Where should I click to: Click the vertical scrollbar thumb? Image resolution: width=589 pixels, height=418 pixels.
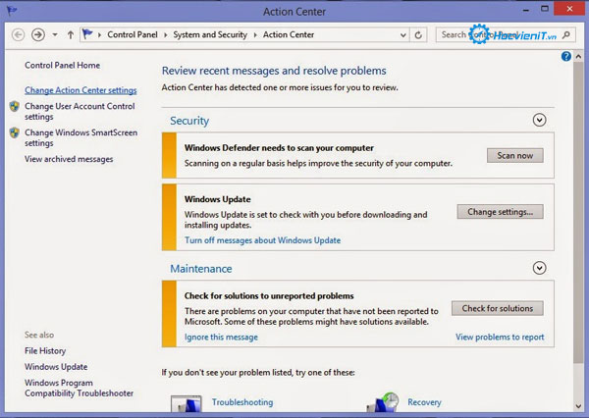click(x=578, y=213)
